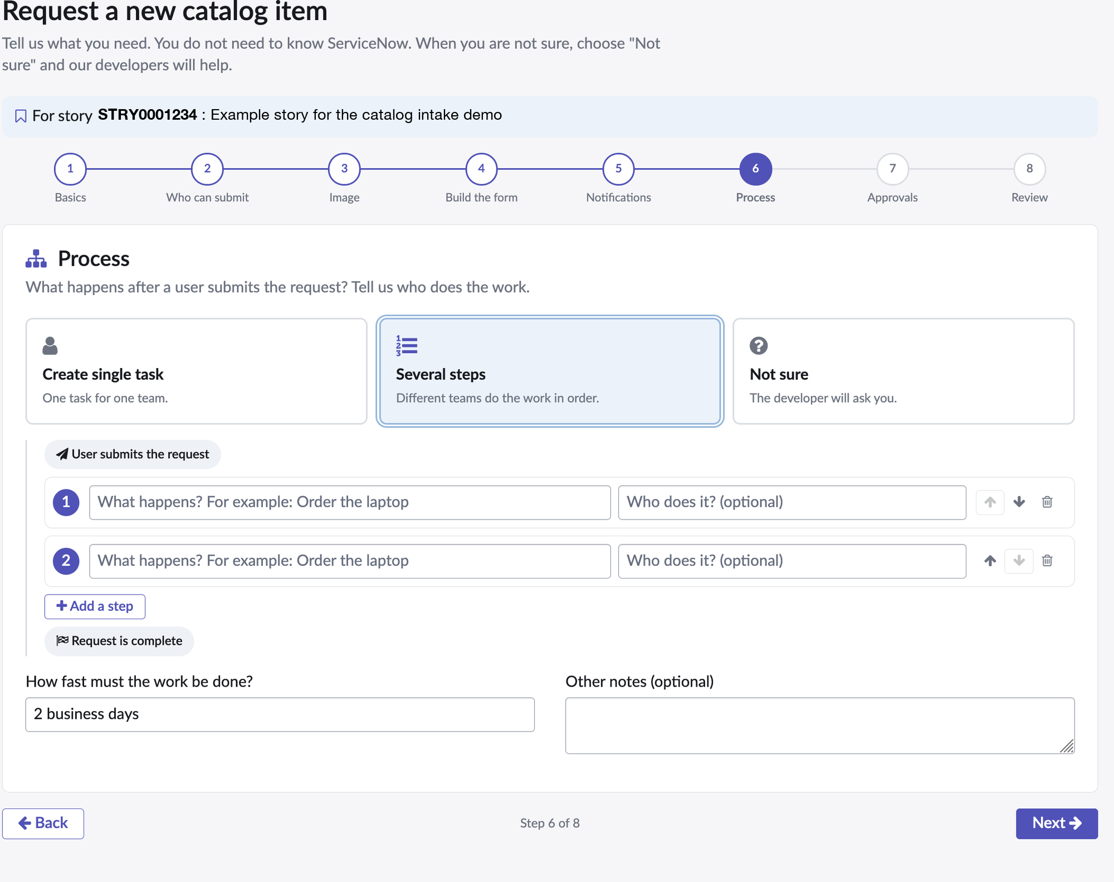Click the question mark icon in Not sure
Screen dimensions: 1114x882
[x=759, y=346]
